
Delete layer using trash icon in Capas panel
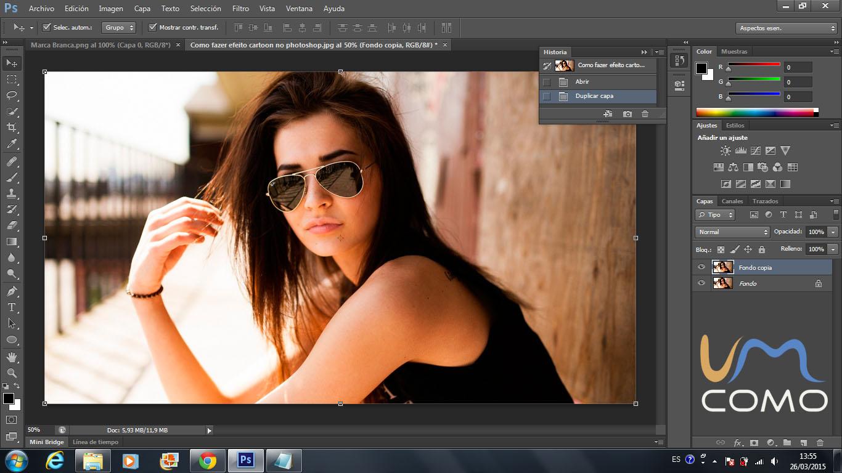coord(820,442)
